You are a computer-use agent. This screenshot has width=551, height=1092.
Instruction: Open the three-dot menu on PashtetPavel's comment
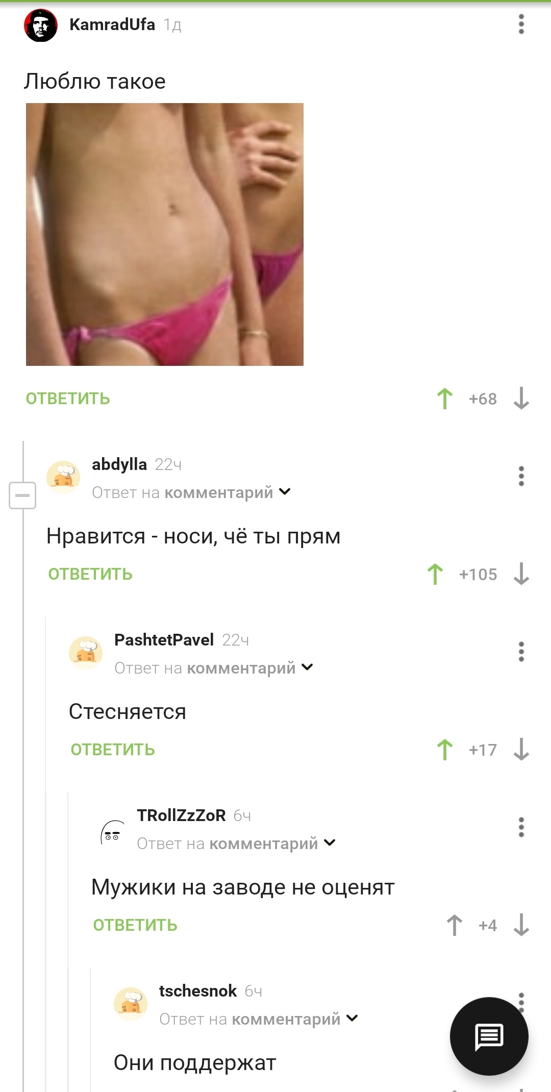521,652
